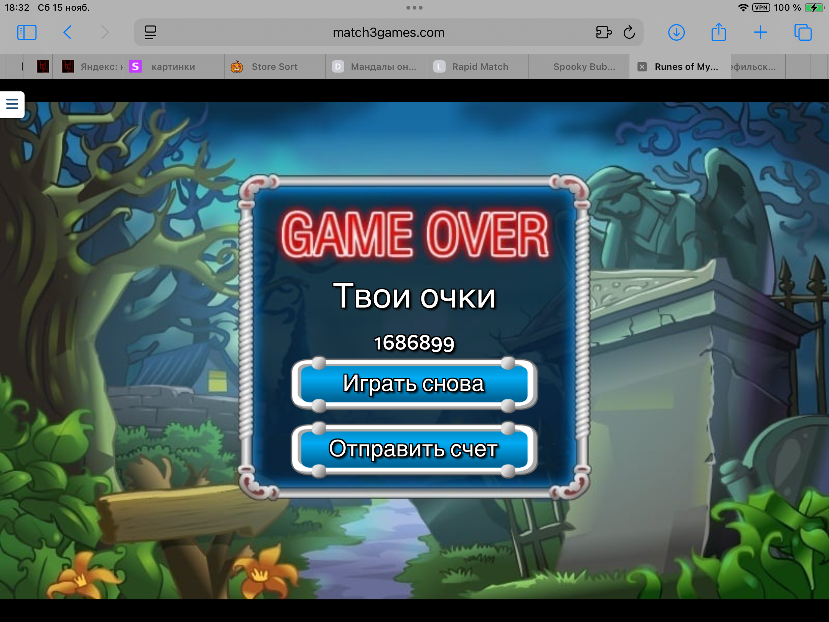Image resolution: width=829 pixels, height=622 pixels.
Task: Reload the current page
Action: [x=629, y=33]
